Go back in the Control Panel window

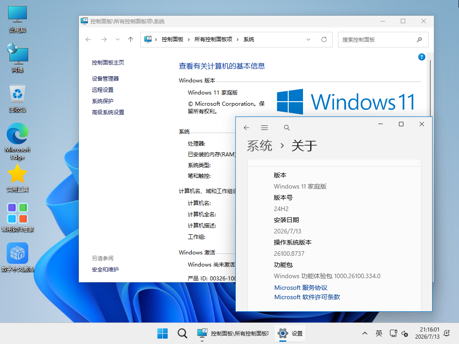(x=88, y=39)
